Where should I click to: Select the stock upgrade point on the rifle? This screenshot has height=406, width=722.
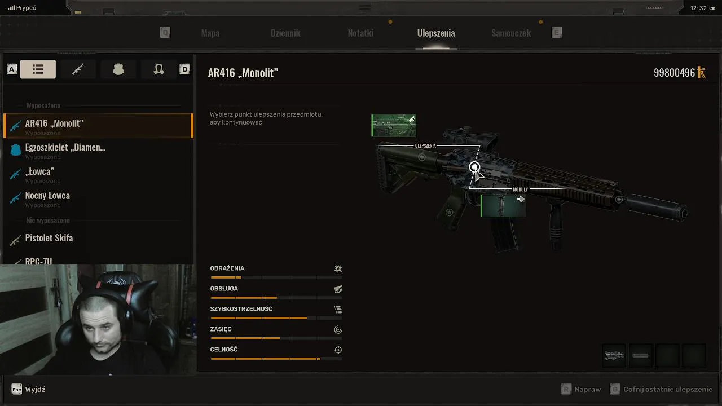tap(422, 157)
